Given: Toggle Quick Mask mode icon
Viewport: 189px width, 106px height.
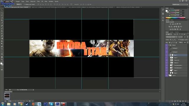Looking at the screenshot, I should pyautogui.click(x=2, y=67).
